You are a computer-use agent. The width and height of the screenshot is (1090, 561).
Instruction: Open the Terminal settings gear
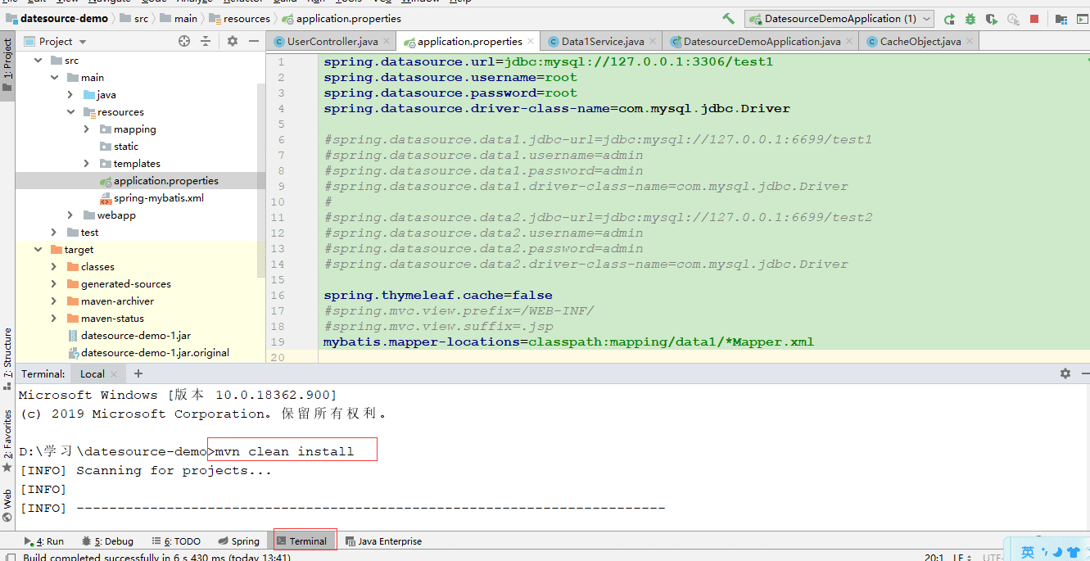click(1065, 373)
